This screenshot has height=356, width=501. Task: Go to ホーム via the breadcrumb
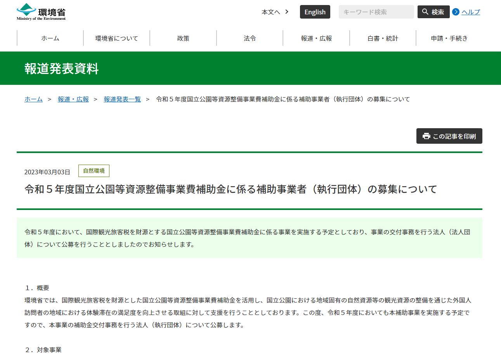click(33, 99)
